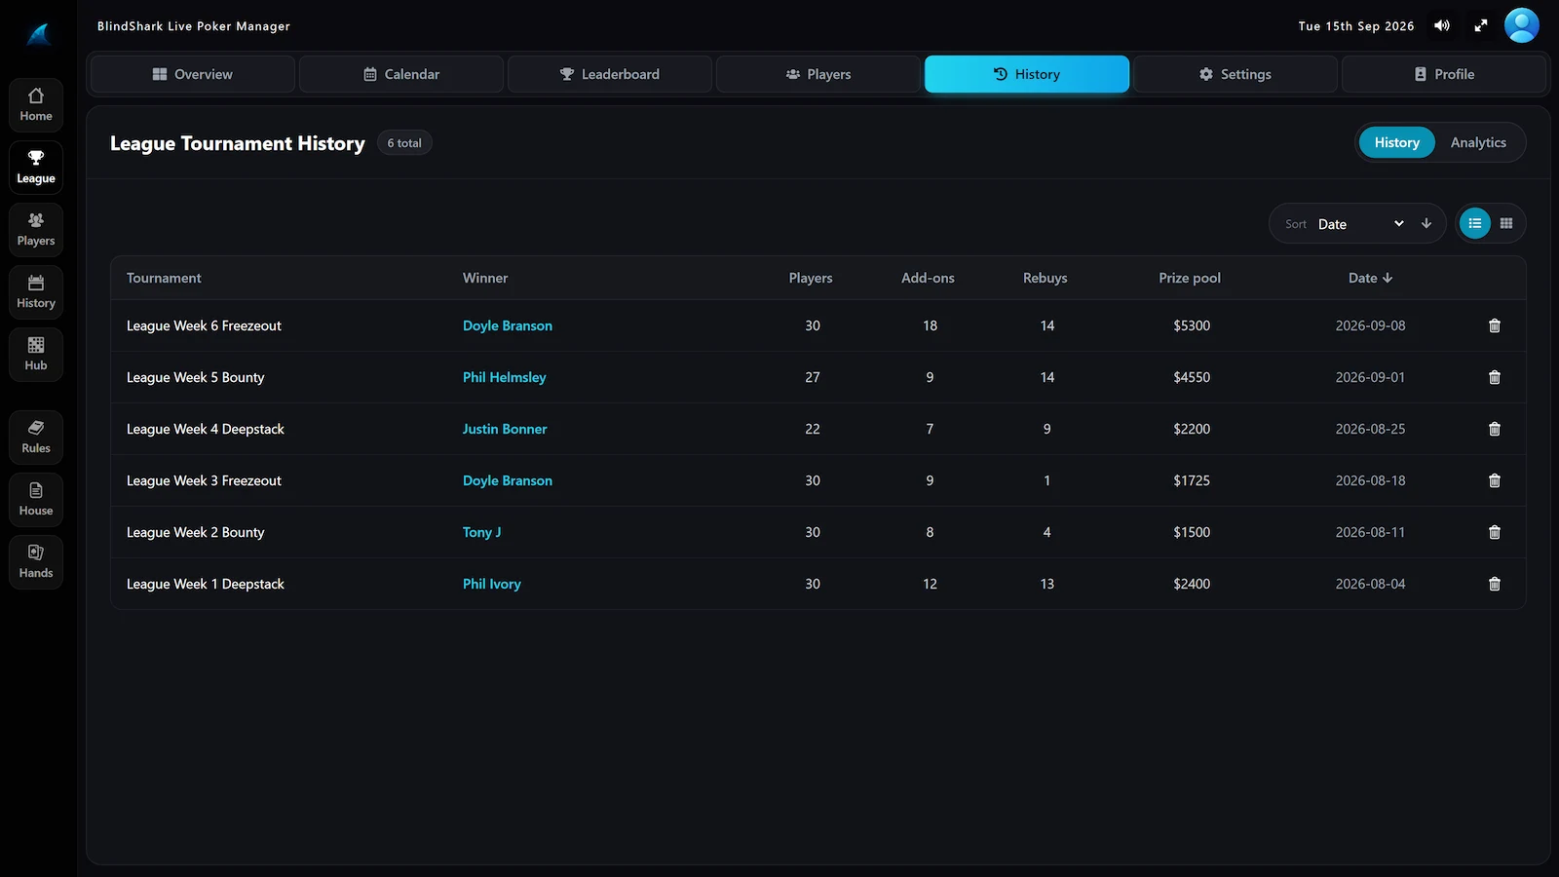Go to the Profile tab

pyautogui.click(x=1444, y=74)
